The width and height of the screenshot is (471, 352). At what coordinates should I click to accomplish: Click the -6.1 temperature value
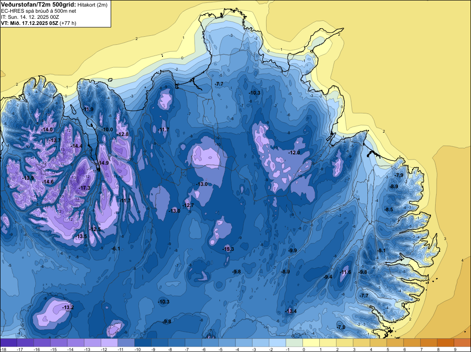[x=116, y=249]
